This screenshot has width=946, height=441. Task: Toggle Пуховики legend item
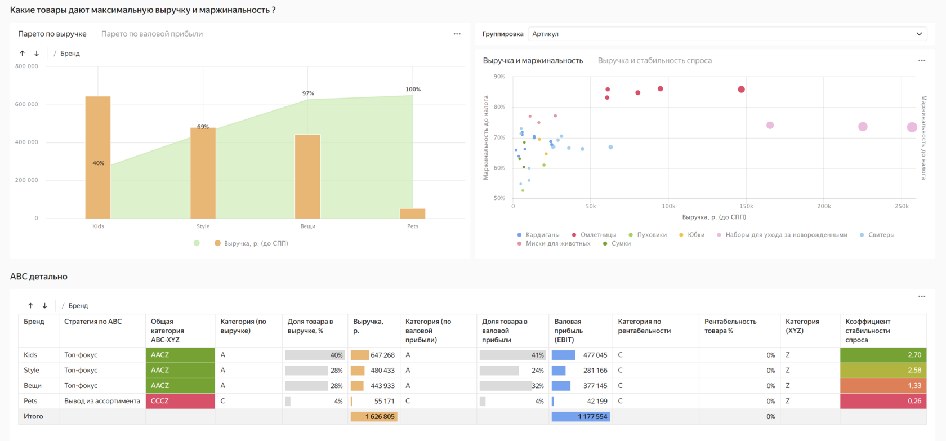coord(647,235)
